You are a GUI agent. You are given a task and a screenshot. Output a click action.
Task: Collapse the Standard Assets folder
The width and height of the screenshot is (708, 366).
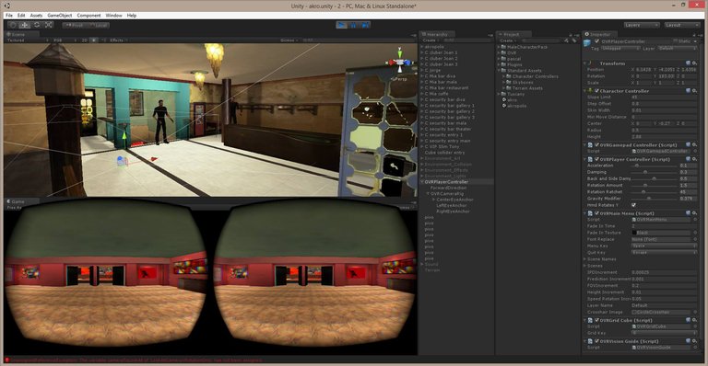pyautogui.click(x=499, y=71)
